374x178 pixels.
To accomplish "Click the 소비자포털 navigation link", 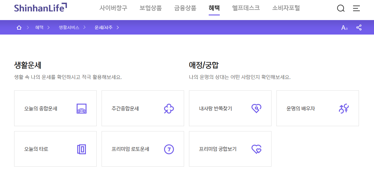I will point(286,8).
